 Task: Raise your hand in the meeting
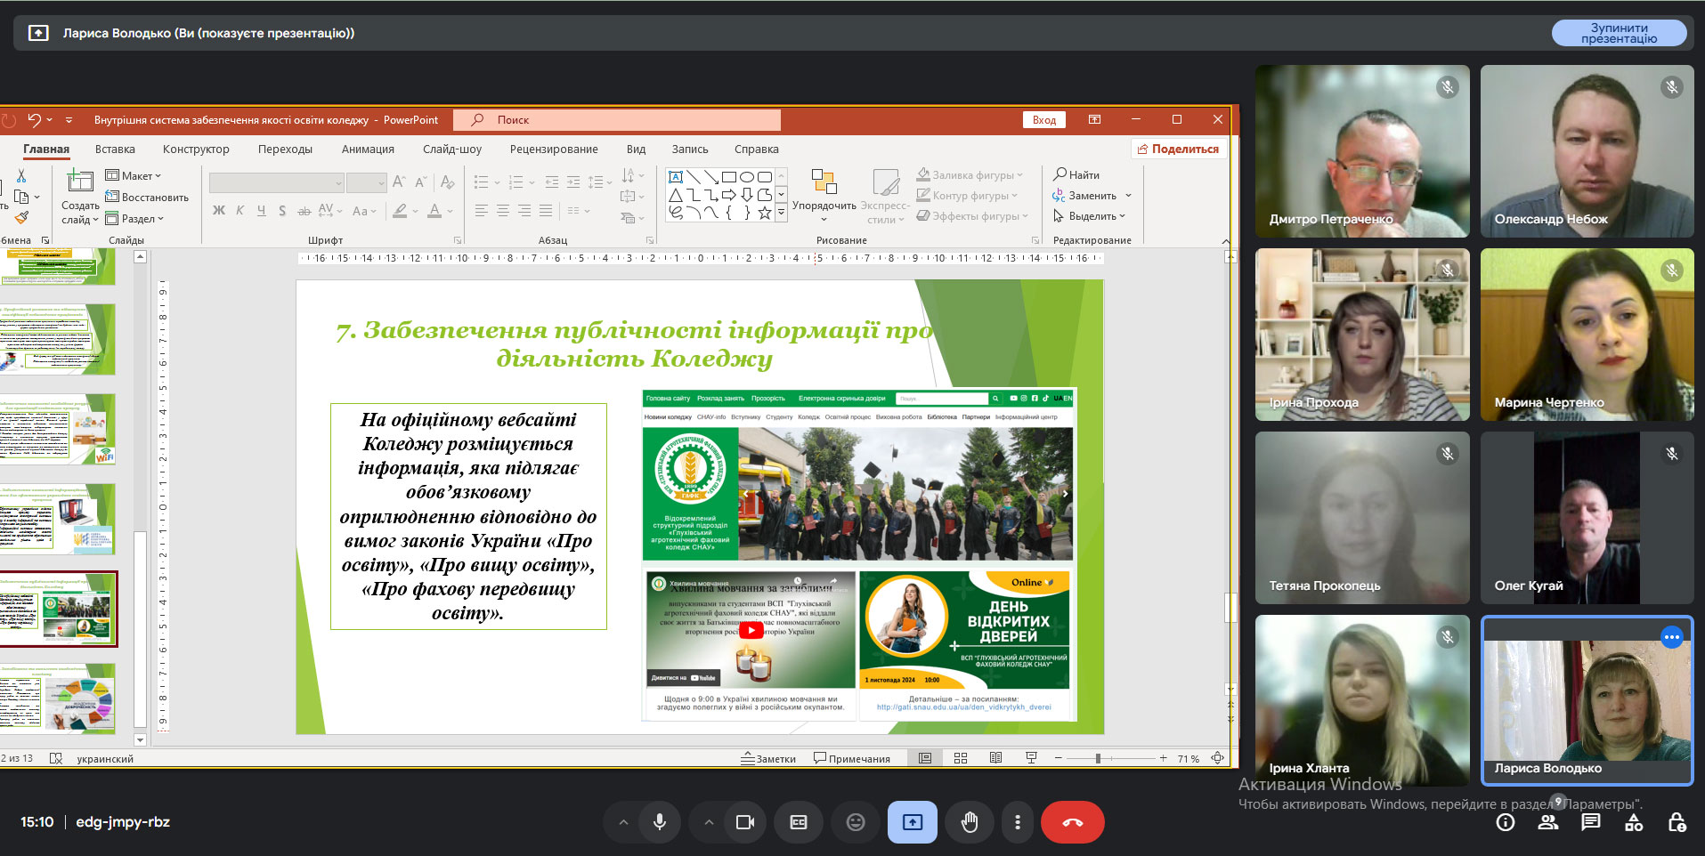pos(970,822)
